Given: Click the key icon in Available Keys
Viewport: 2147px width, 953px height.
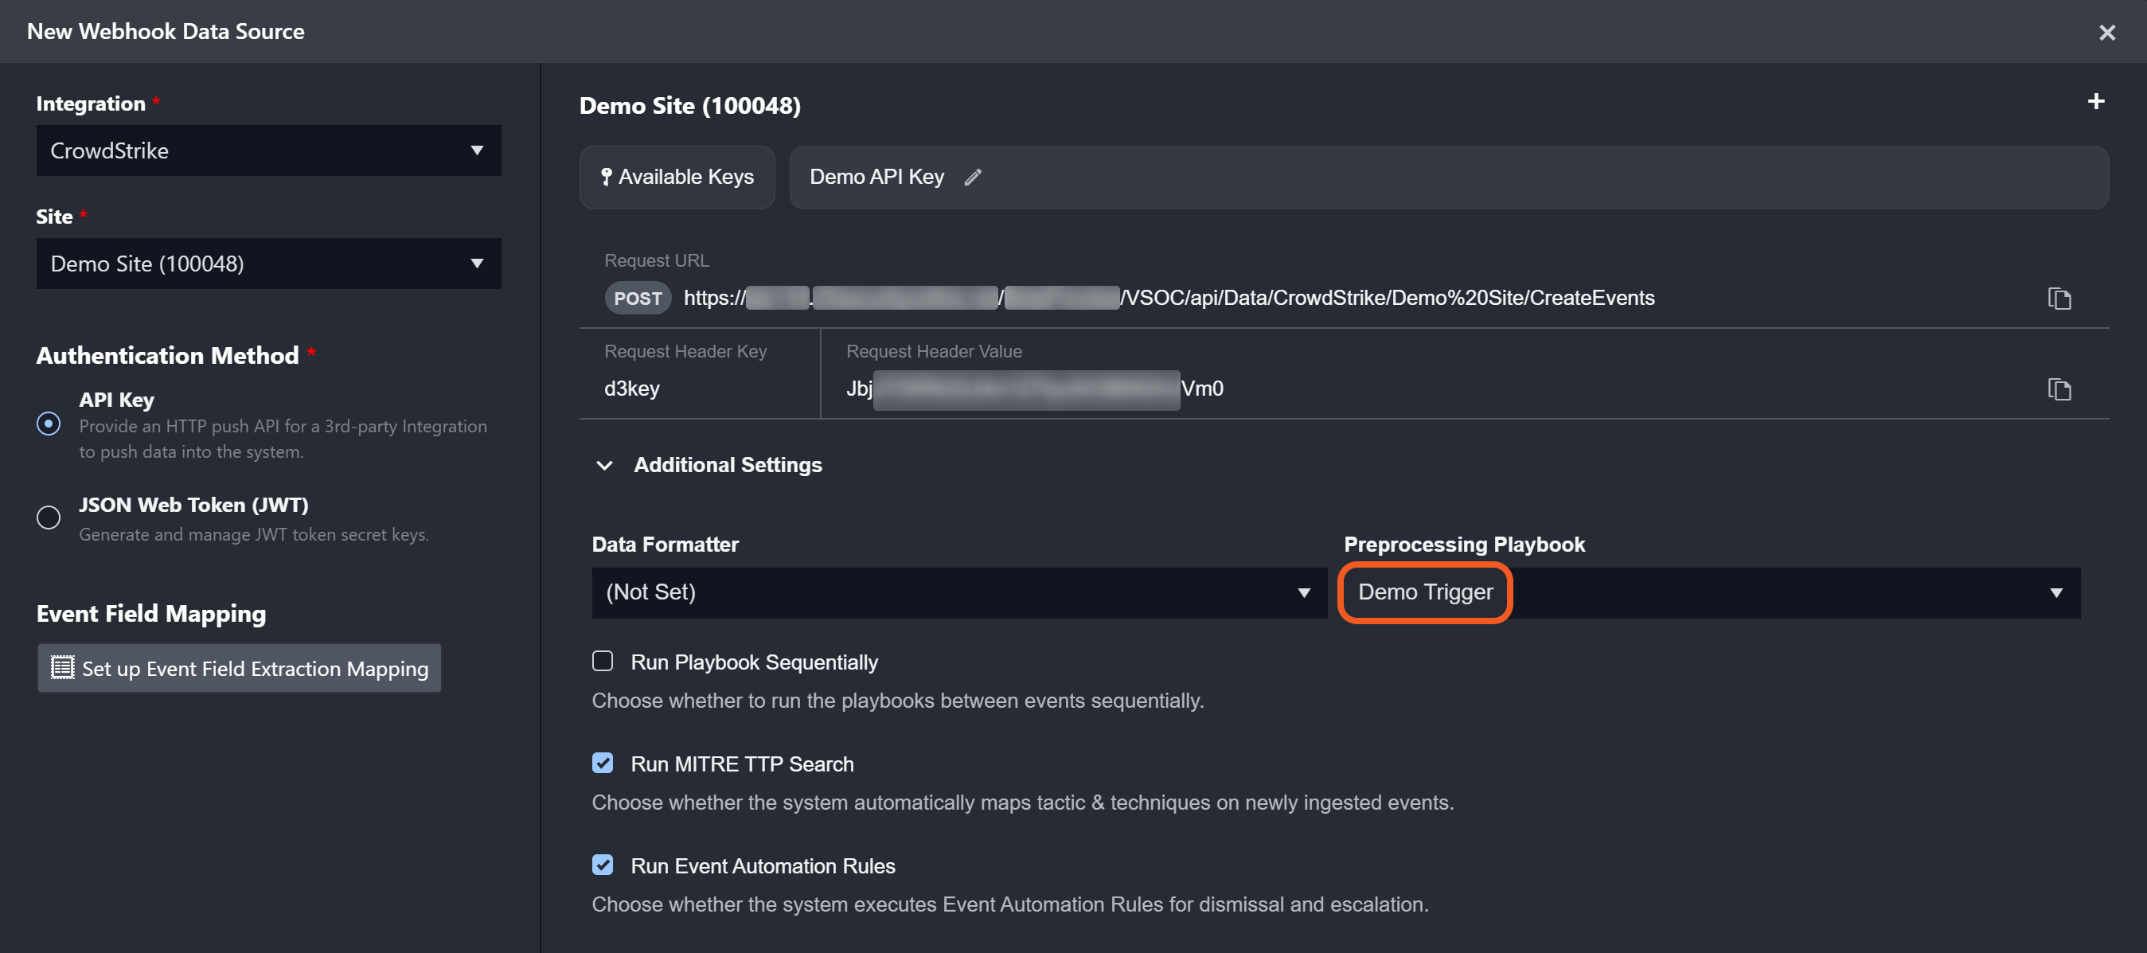Looking at the screenshot, I should coord(606,177).
